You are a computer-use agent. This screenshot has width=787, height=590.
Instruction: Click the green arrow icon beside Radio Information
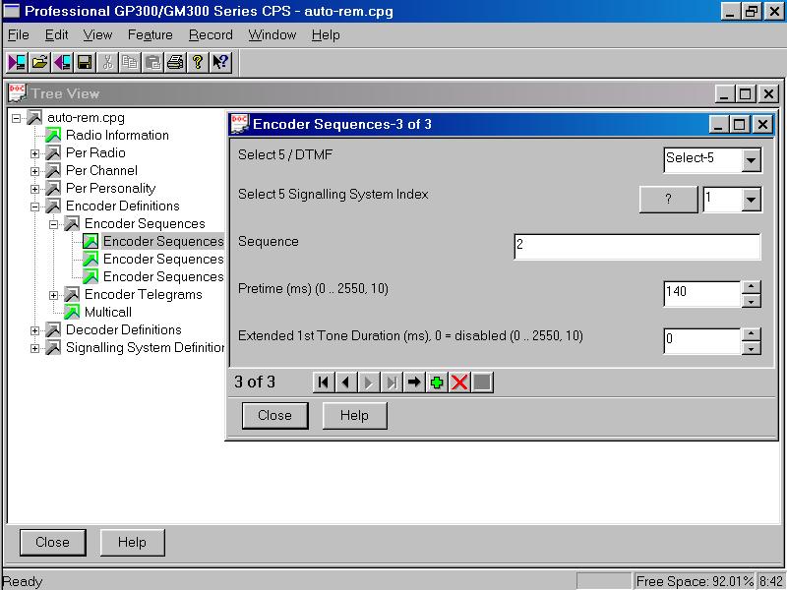(x=53, y=135)
